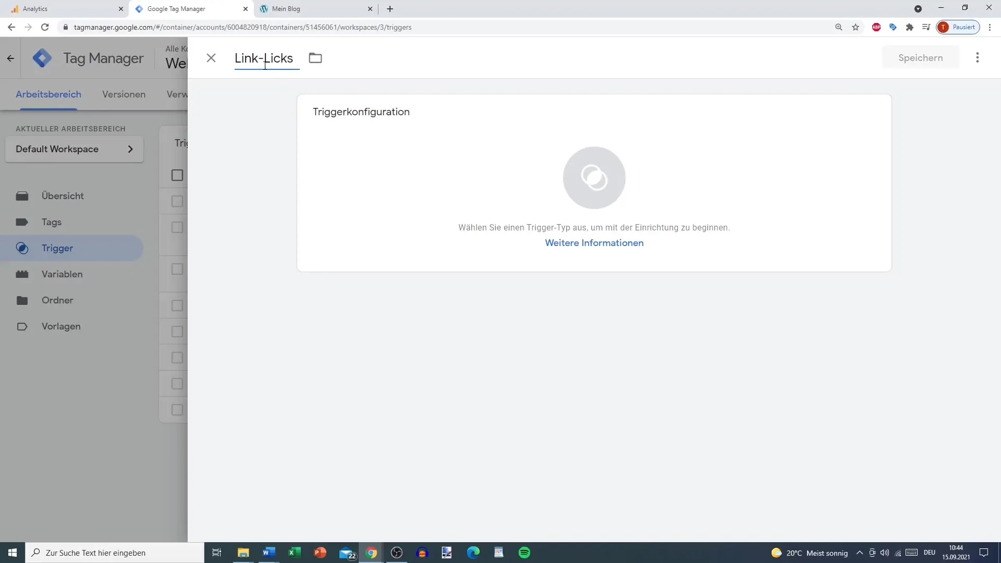Screen dimensions: 1001x563
Task: Click the Übersicht sidebar icon
Action: coord(22,196)
